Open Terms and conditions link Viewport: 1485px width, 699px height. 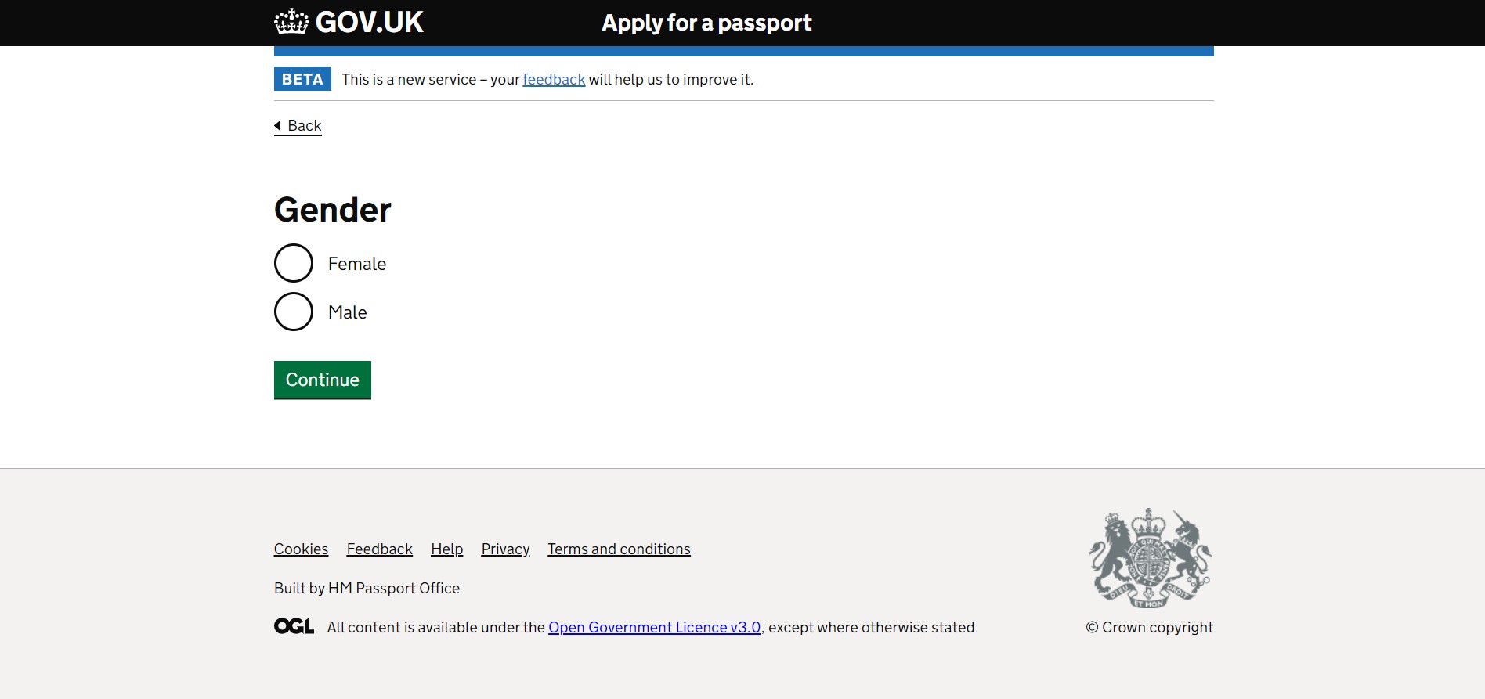pos(619,549)
